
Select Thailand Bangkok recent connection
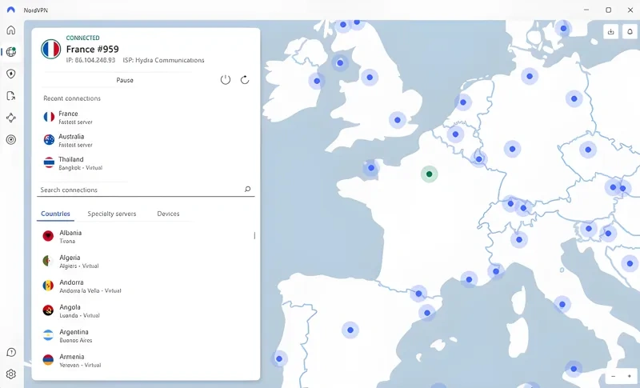[x=72, y=162]
